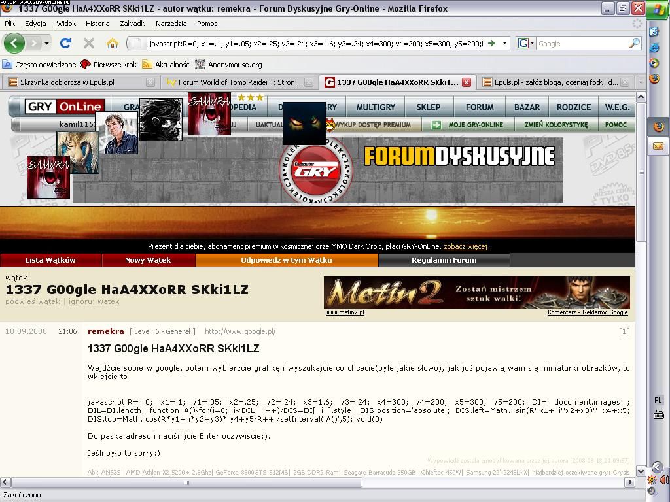The width and height of the screenshot is (670, 502).
Task: Click the ignoruj wątek link
Action: [94, 301]
